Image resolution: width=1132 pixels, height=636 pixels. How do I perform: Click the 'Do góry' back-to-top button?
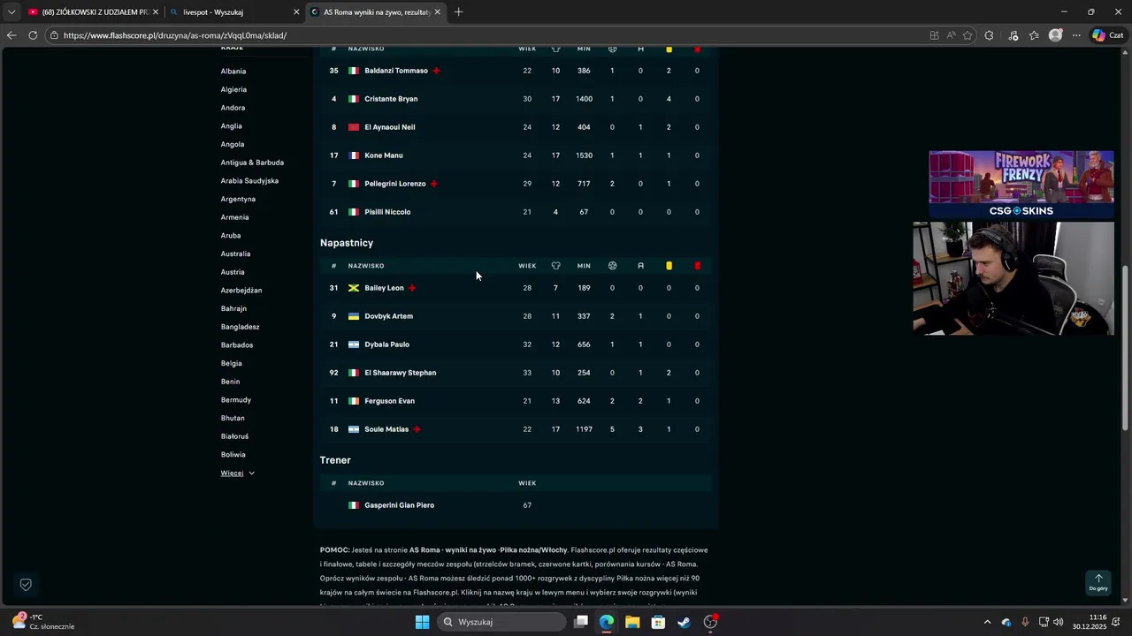pos(1098,582)
